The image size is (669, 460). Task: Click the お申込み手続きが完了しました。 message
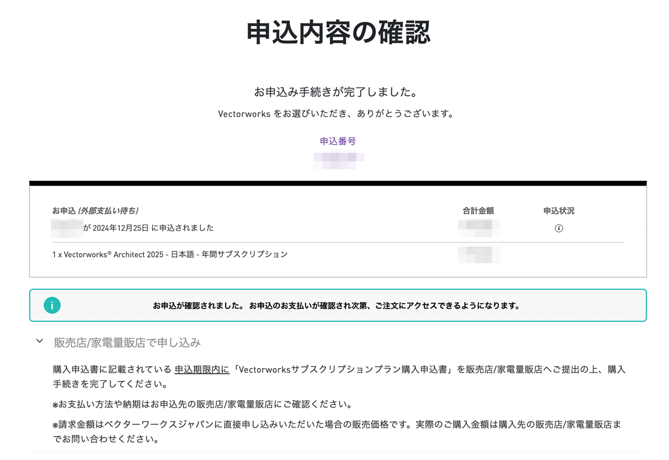tap(336, 91)
